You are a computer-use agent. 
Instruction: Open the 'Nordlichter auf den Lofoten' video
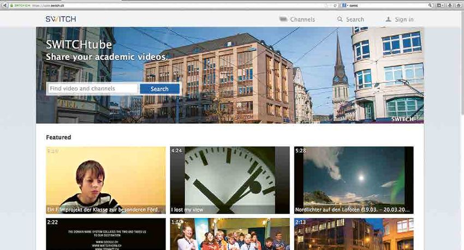354,180
